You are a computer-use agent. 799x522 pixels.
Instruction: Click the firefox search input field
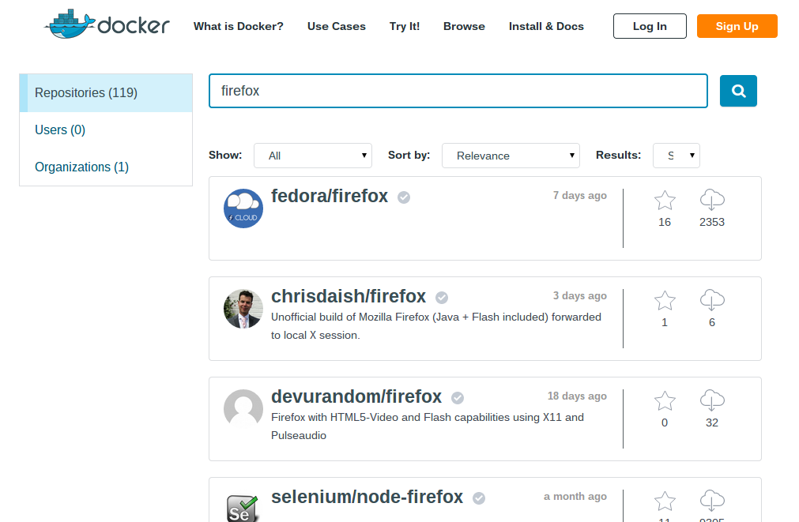tap(458, 91)
